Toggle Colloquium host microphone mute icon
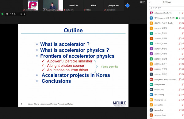The height and width of the screenshot is (119, 184). tap(182, 13)
